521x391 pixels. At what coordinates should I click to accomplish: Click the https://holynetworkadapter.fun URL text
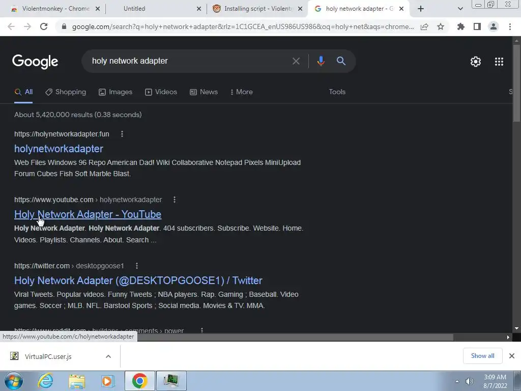pos(62,134)
